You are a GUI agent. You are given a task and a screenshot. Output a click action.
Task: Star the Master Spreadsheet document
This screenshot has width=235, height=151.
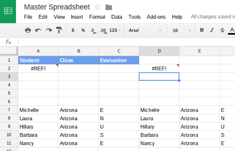click(98, 7)
